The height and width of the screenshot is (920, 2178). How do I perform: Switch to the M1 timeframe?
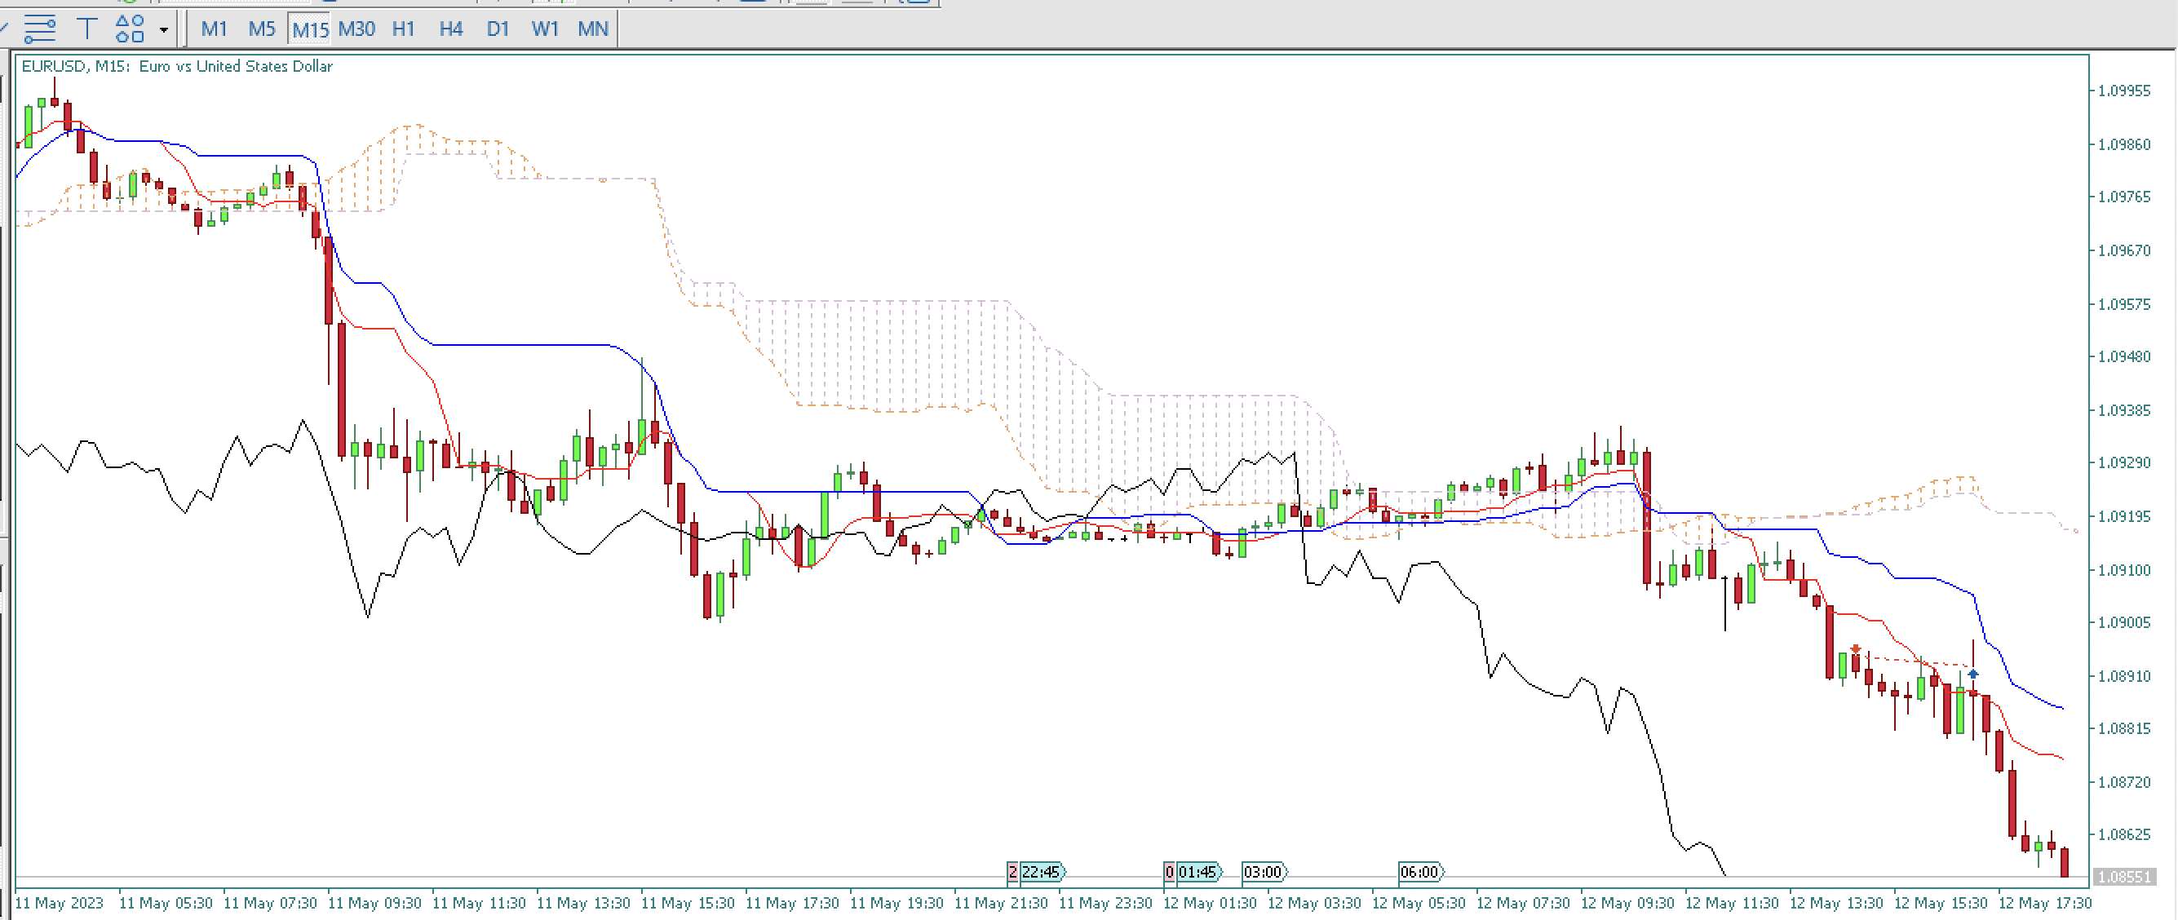(214, 29)
